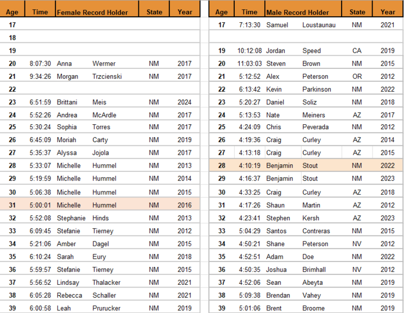Image resolution: width=404 pixels, height=313 pixels.
Task: Click time 5:59:57 for Stefanie Tierney
Action: coord(40,270)
